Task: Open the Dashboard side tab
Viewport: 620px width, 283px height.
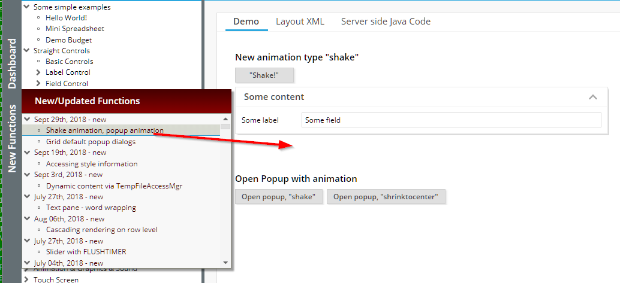Action: point(11,63)
